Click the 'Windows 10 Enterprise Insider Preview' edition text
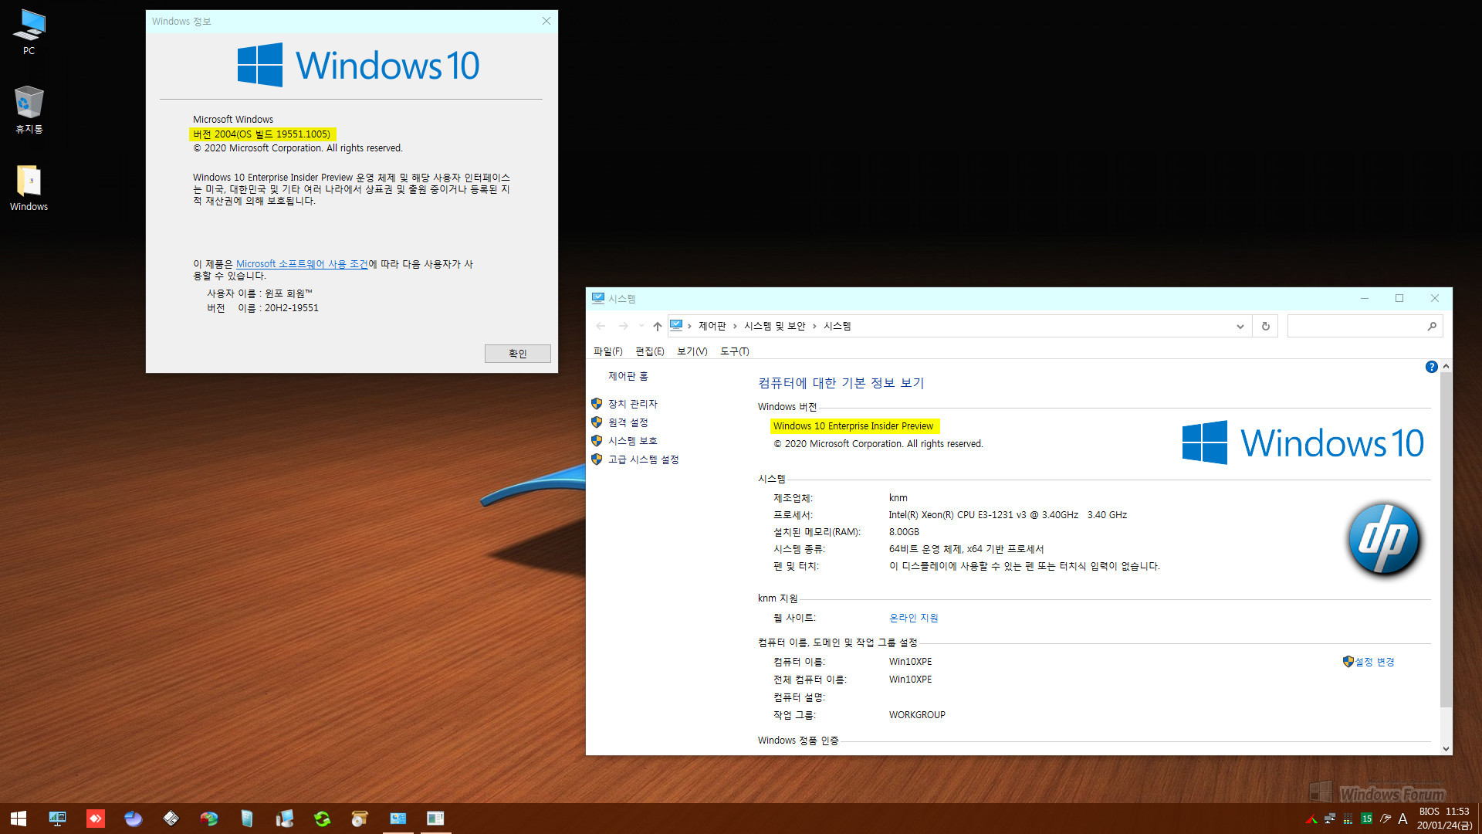The width and height of the screenshot is (1482, 834). (x=853, y=426)
